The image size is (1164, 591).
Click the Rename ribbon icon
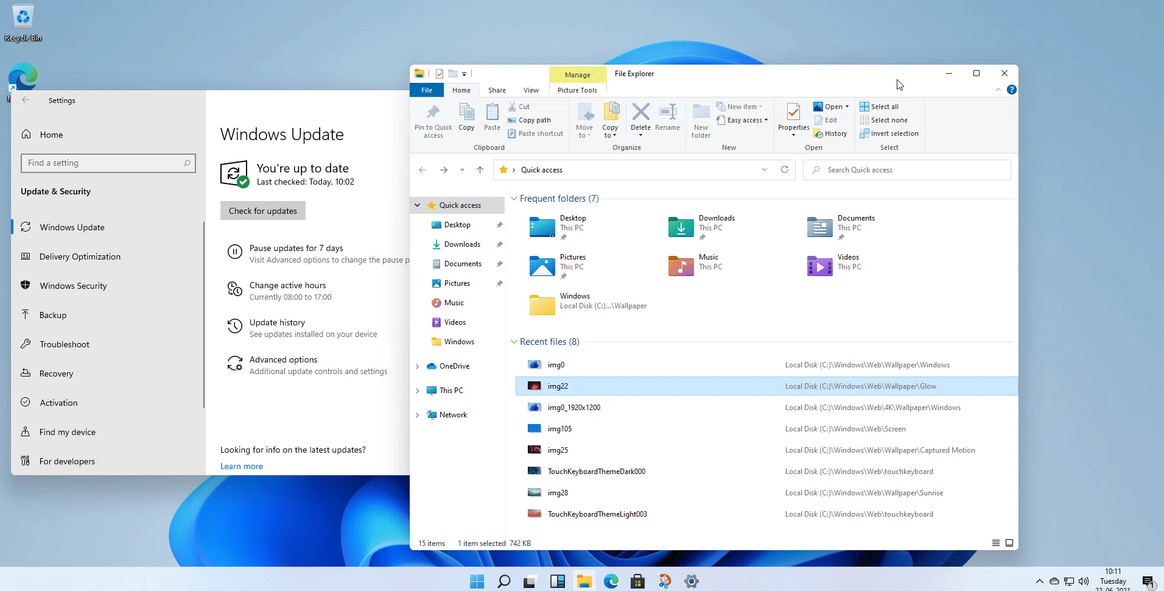coord(667,117)
